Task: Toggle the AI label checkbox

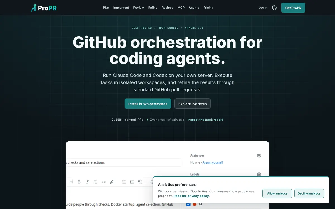Action: [188, 204]
